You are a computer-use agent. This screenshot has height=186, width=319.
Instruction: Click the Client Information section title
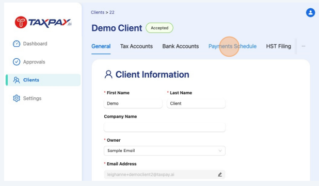[x=152, y=75]
